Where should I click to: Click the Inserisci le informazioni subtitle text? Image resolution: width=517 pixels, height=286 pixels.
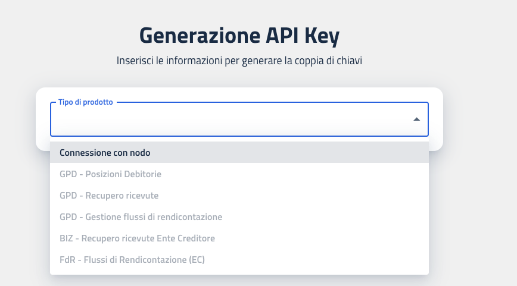click(x=239, y=61)
